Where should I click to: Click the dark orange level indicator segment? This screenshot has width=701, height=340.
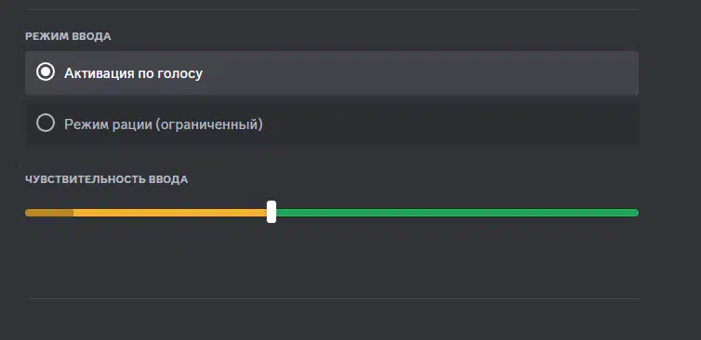pos(49,213)
